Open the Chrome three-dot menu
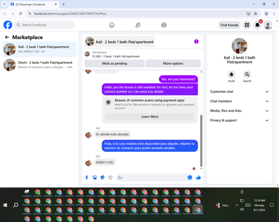 click(x=274, y=13)
